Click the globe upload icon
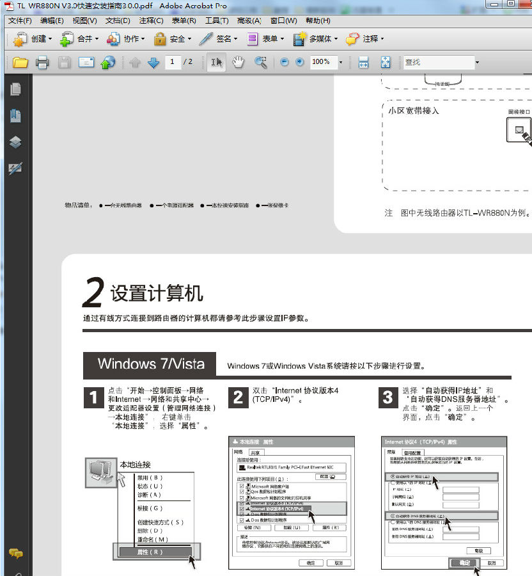The image size is (532, 576). tap(108, 62)
